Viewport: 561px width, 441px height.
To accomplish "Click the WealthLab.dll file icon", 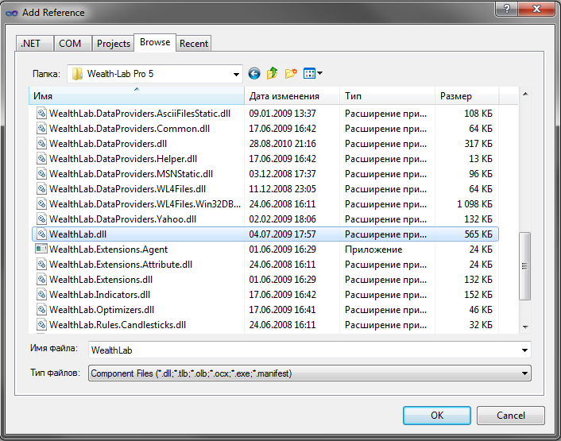I will click(x=41, y=234).
